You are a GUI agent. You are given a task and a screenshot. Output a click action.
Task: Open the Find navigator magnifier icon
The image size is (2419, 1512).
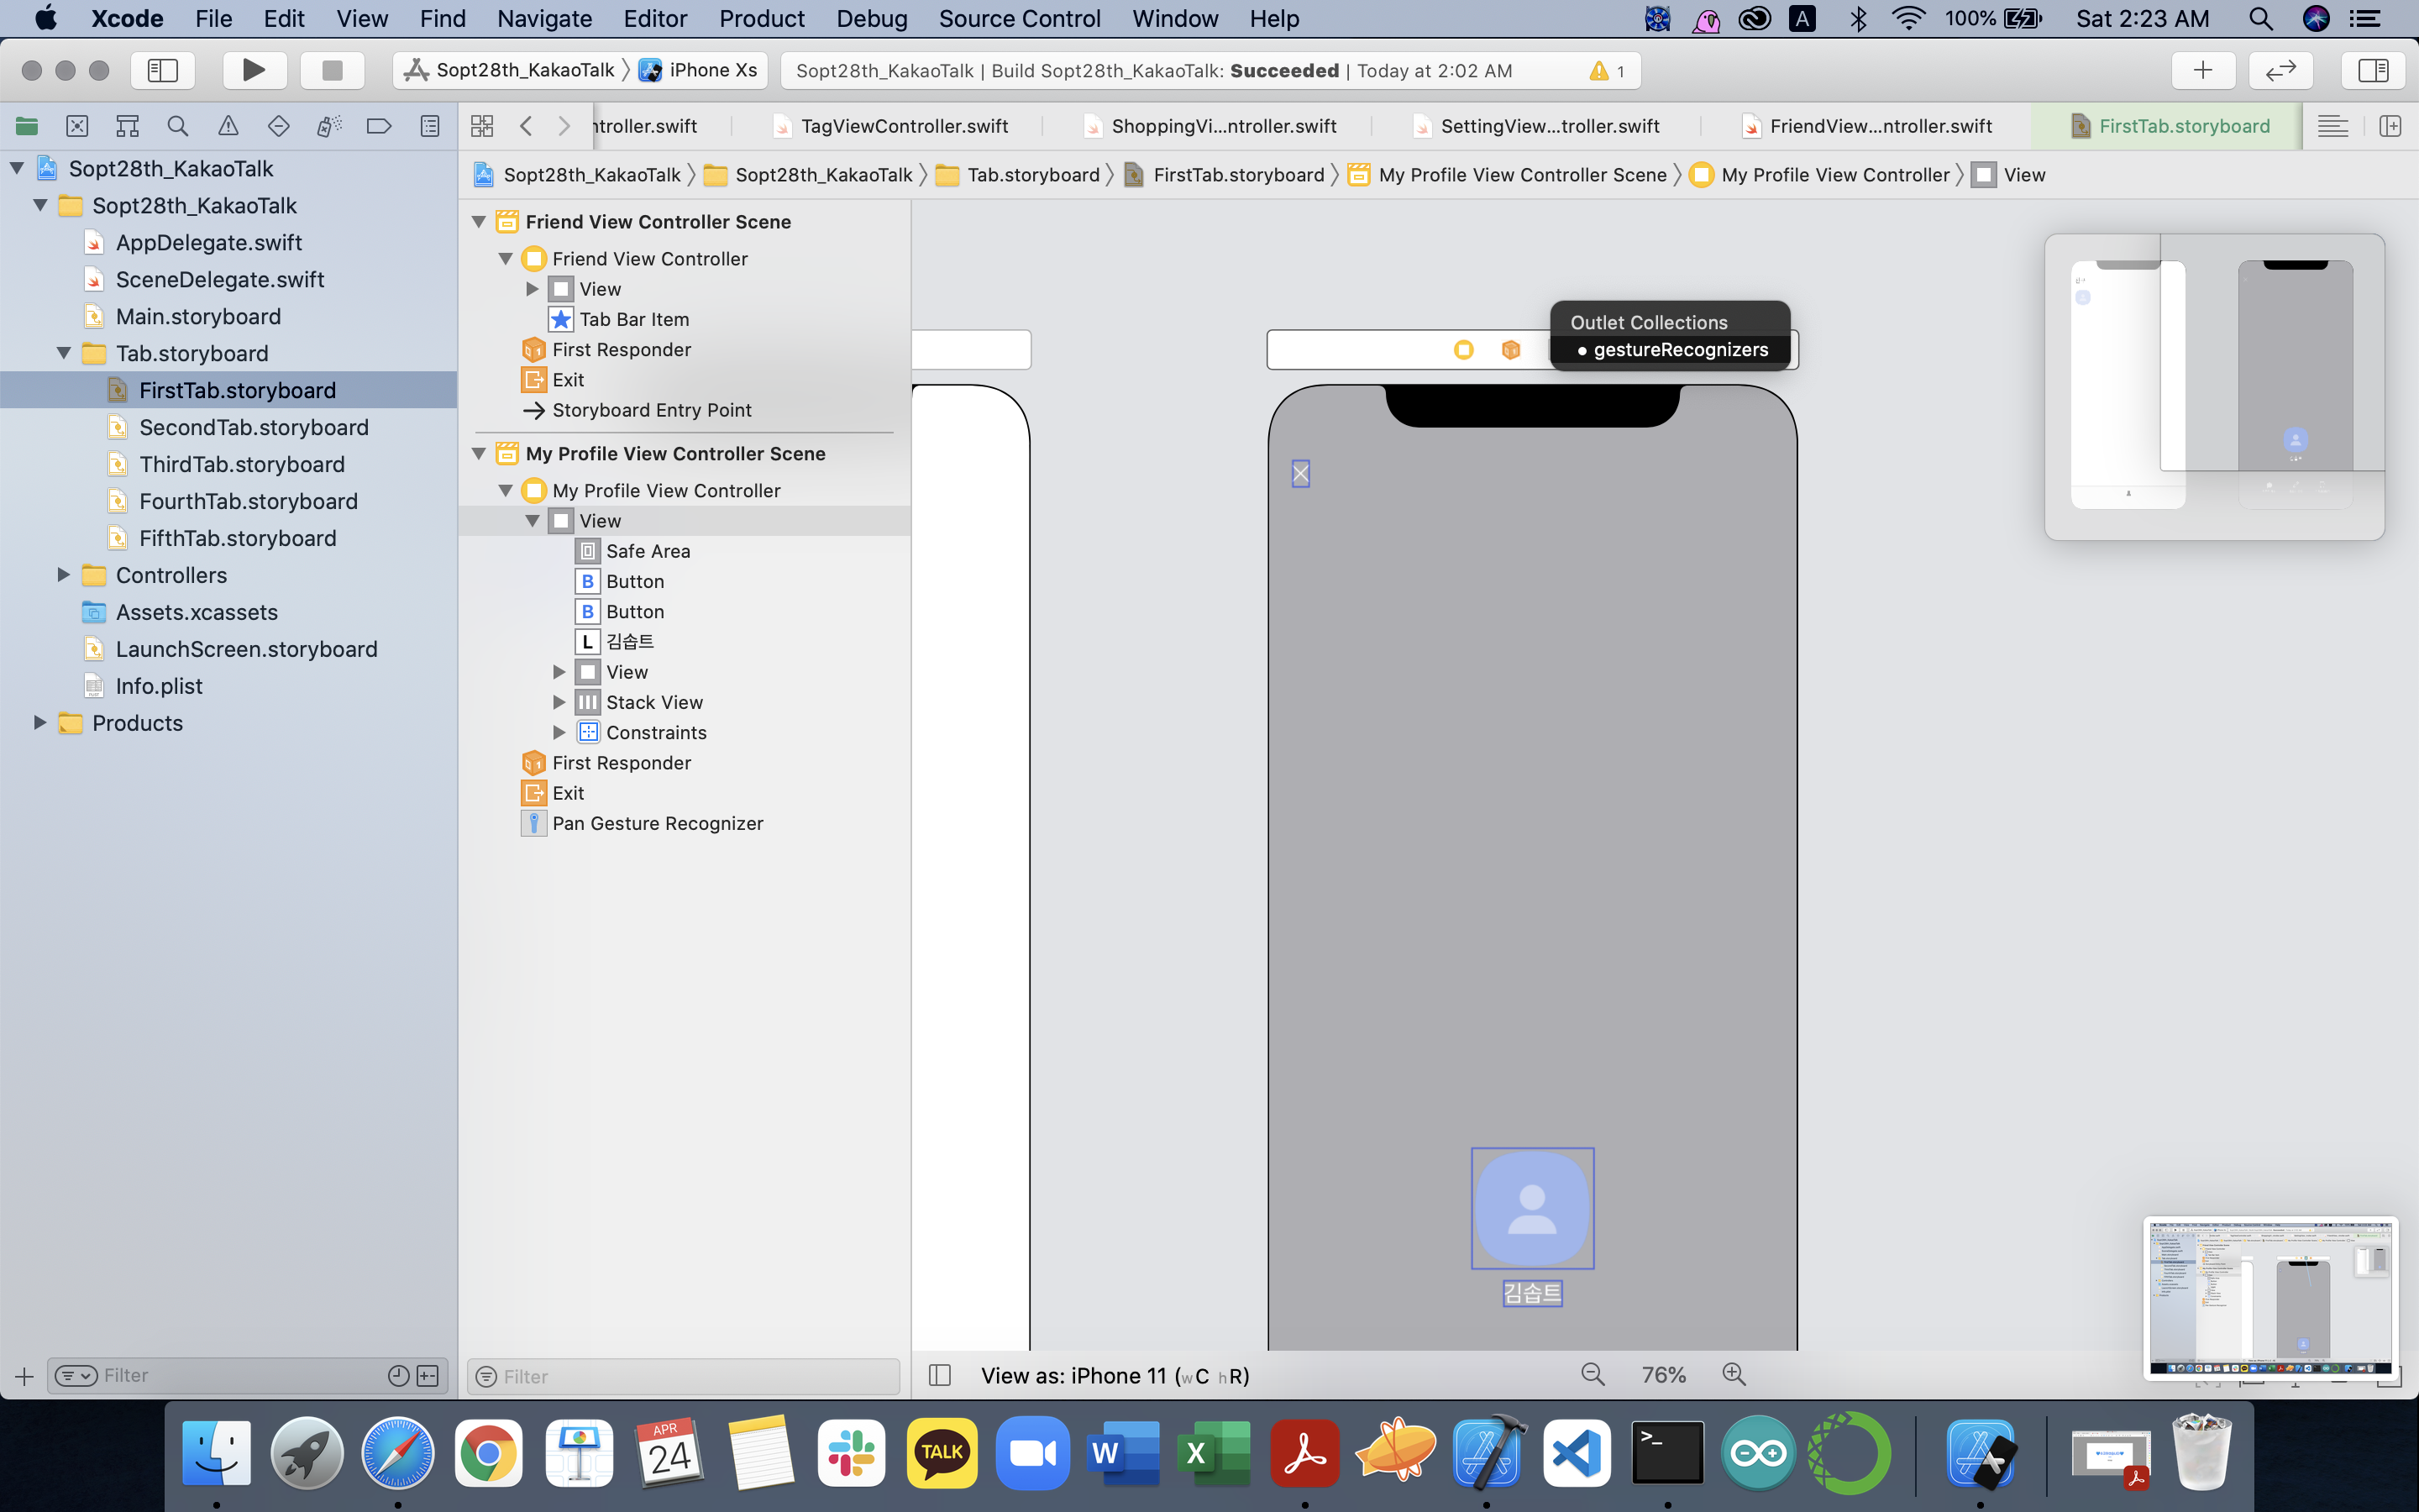(x=178, y=126)
